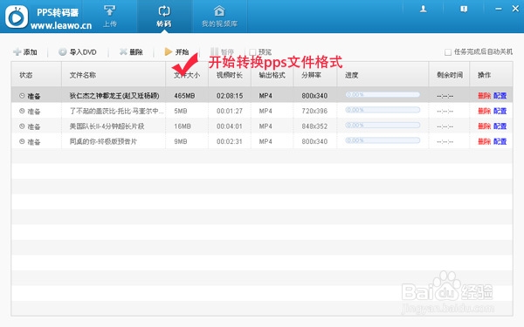Click the 02:08:15 duration cell

(x=230, y=96)
